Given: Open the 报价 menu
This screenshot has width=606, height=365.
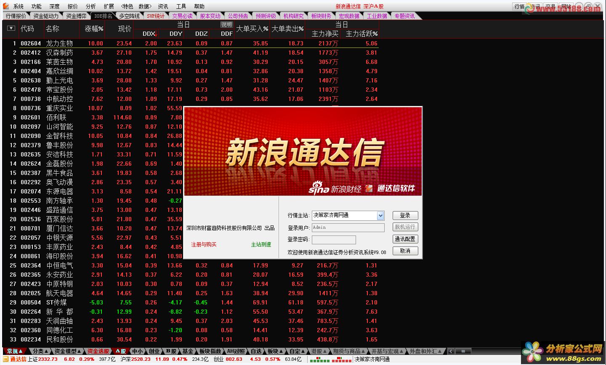Looking at the screenshot, I should pyautogui.click(x=73, y=6).
